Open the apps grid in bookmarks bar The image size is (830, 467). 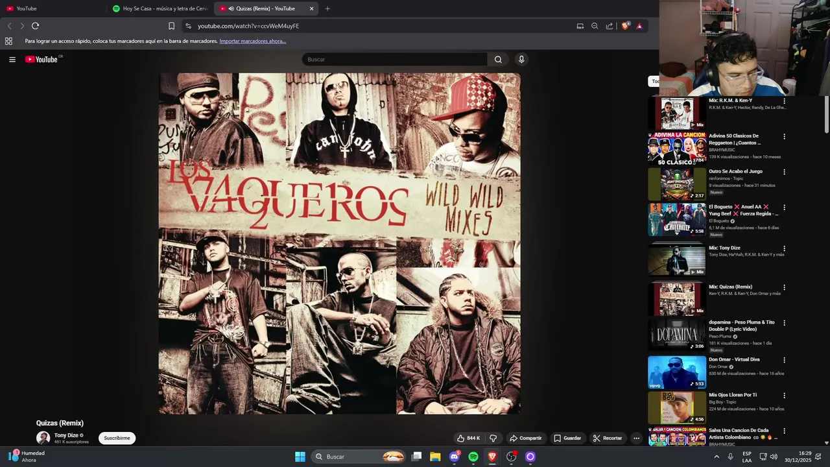coord(8,41)
